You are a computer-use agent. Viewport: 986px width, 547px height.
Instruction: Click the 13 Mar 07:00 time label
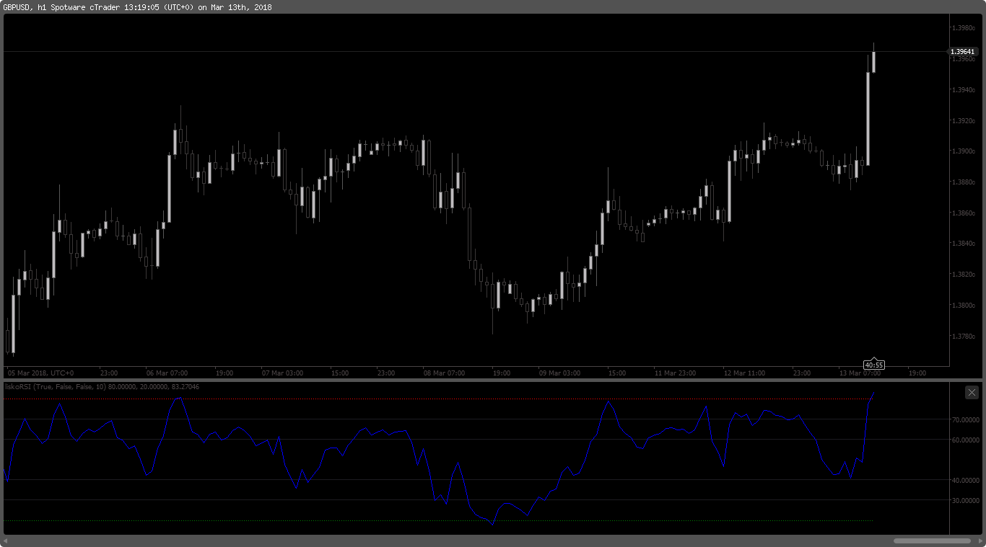(860, 373)
